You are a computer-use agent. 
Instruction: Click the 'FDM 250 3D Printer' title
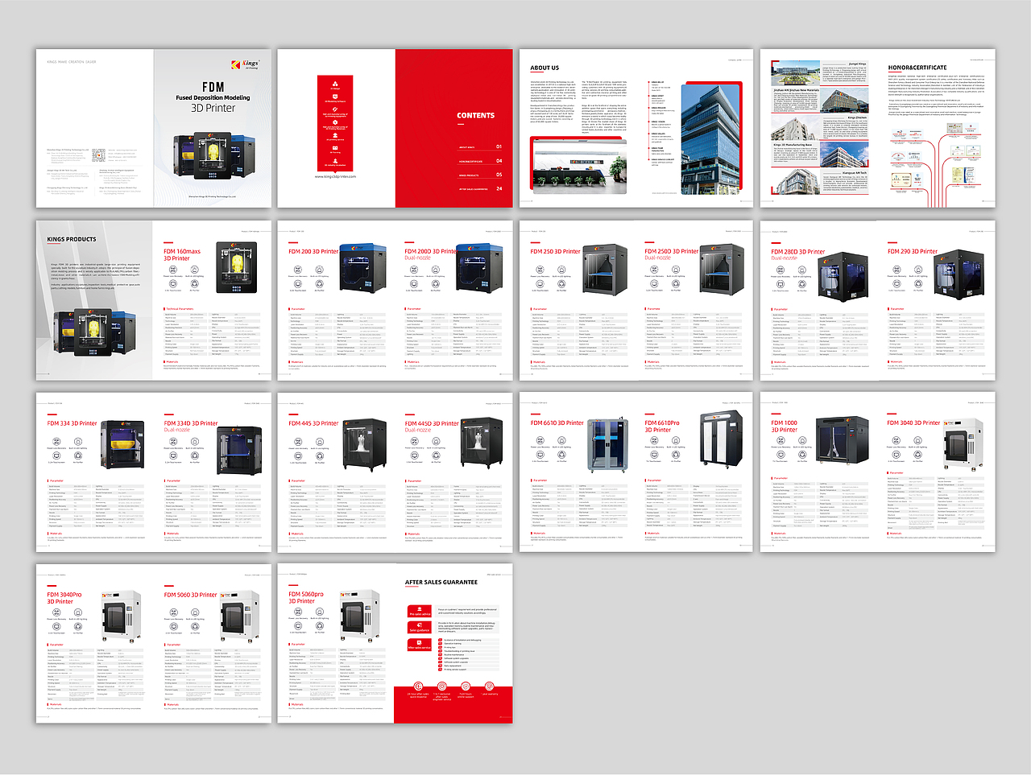555,251
